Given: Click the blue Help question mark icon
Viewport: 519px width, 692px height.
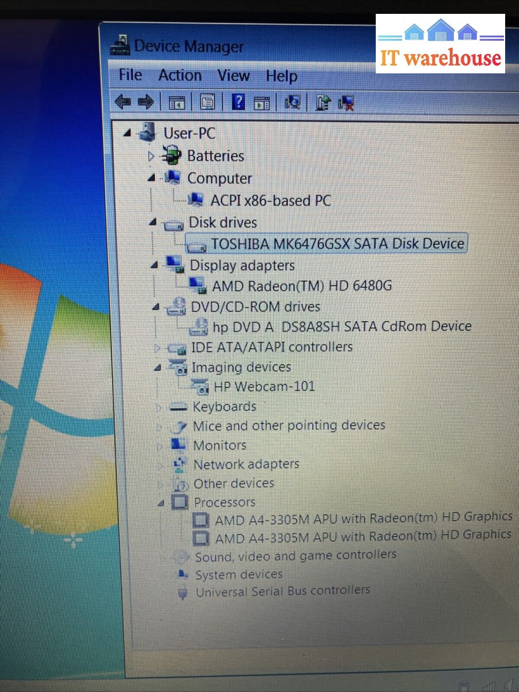Looking at the screenshot, I should click(x=238, y=103).
